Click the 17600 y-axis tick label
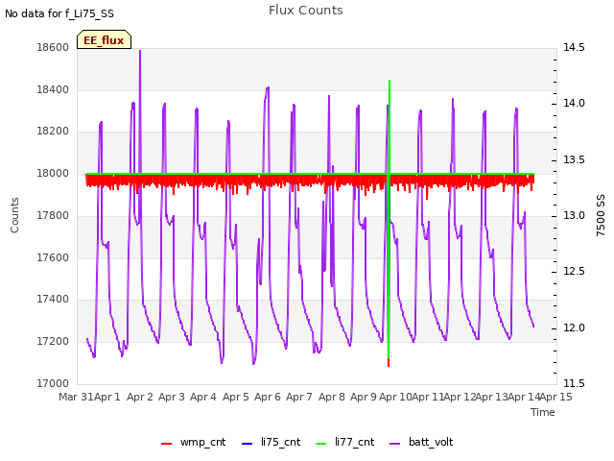614x461 pixels. point(53,257)
